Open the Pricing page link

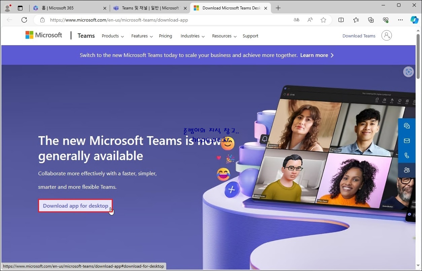point(165,36)
